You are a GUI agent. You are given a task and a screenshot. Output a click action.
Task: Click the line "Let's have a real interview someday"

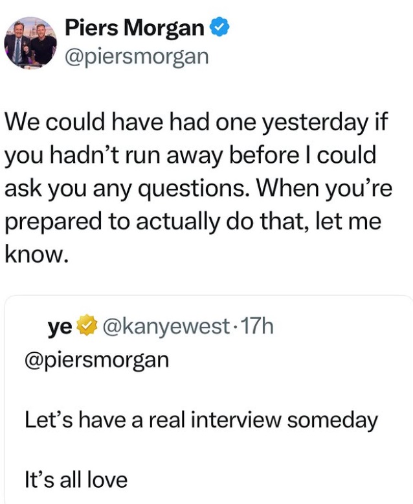(x=201, y=420)
